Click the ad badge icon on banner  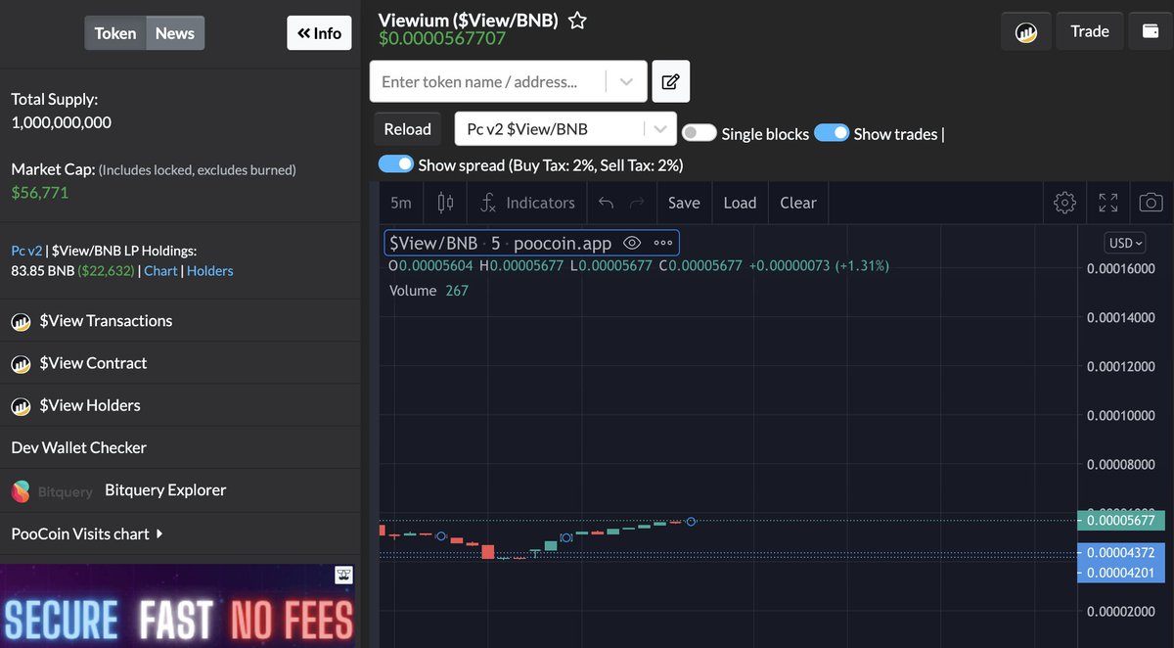pyautogui.click(x=343, y=576)
